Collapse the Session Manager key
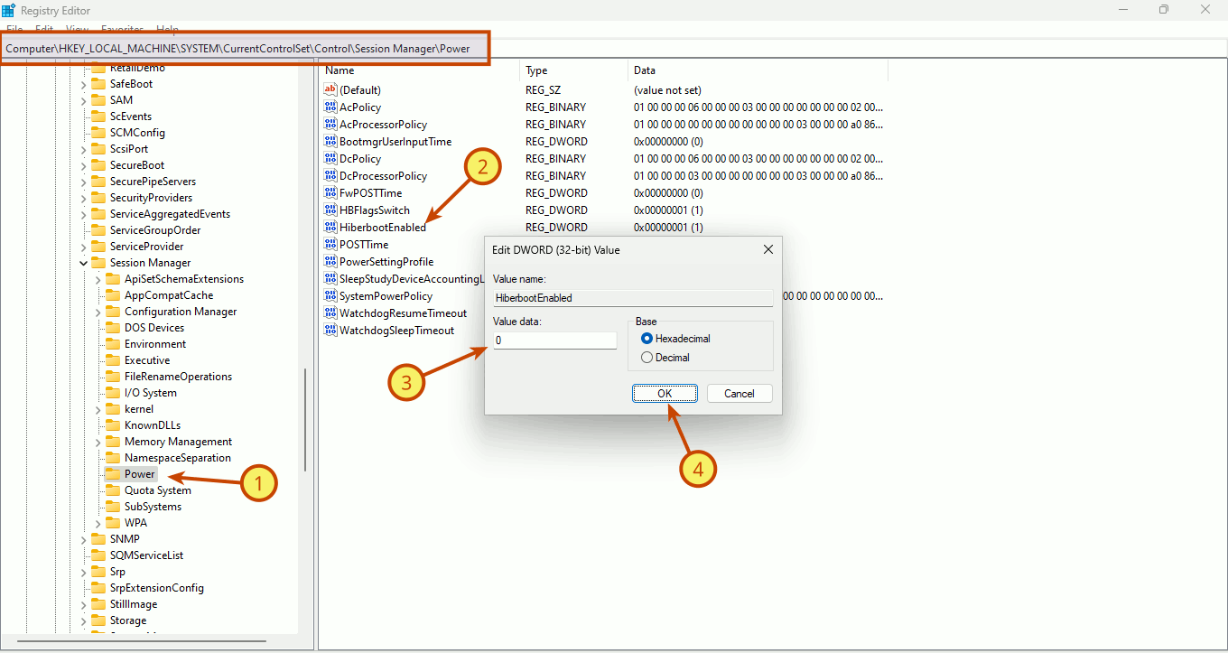 (x=83, y=263)
